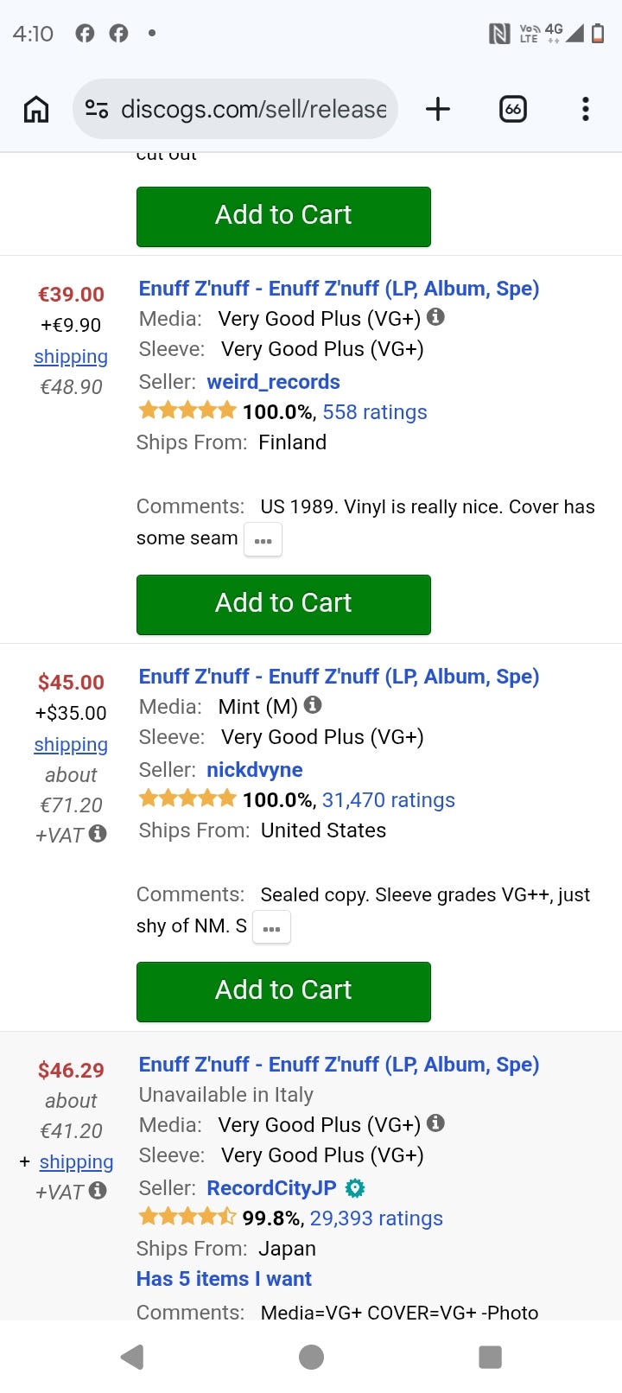Open 'Has 5 items I want' link
This screenshot has width=622, height=1393.
224,1279
